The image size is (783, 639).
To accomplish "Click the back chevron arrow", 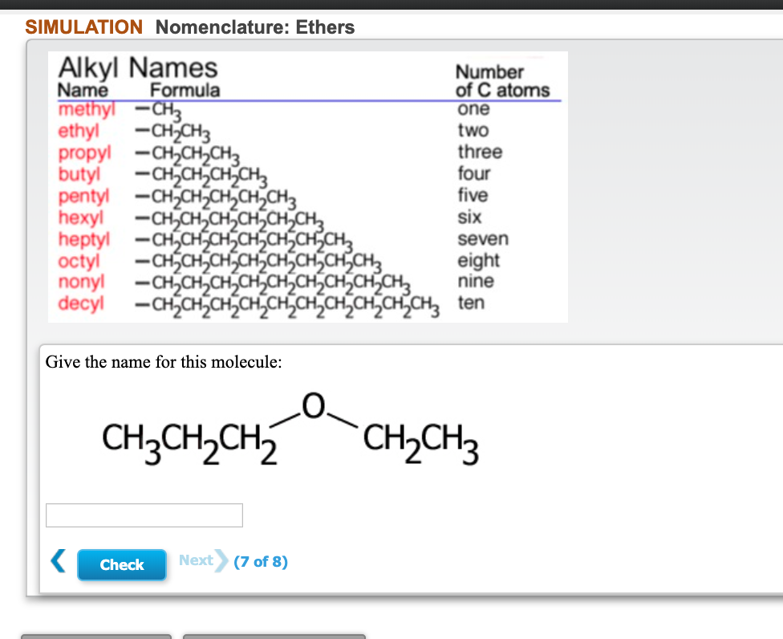I will (x=57, y=562).
